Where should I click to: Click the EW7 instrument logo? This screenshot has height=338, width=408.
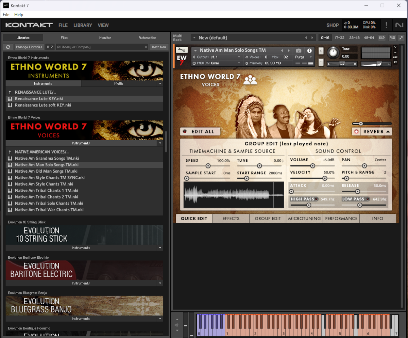[x=182, y=60]
